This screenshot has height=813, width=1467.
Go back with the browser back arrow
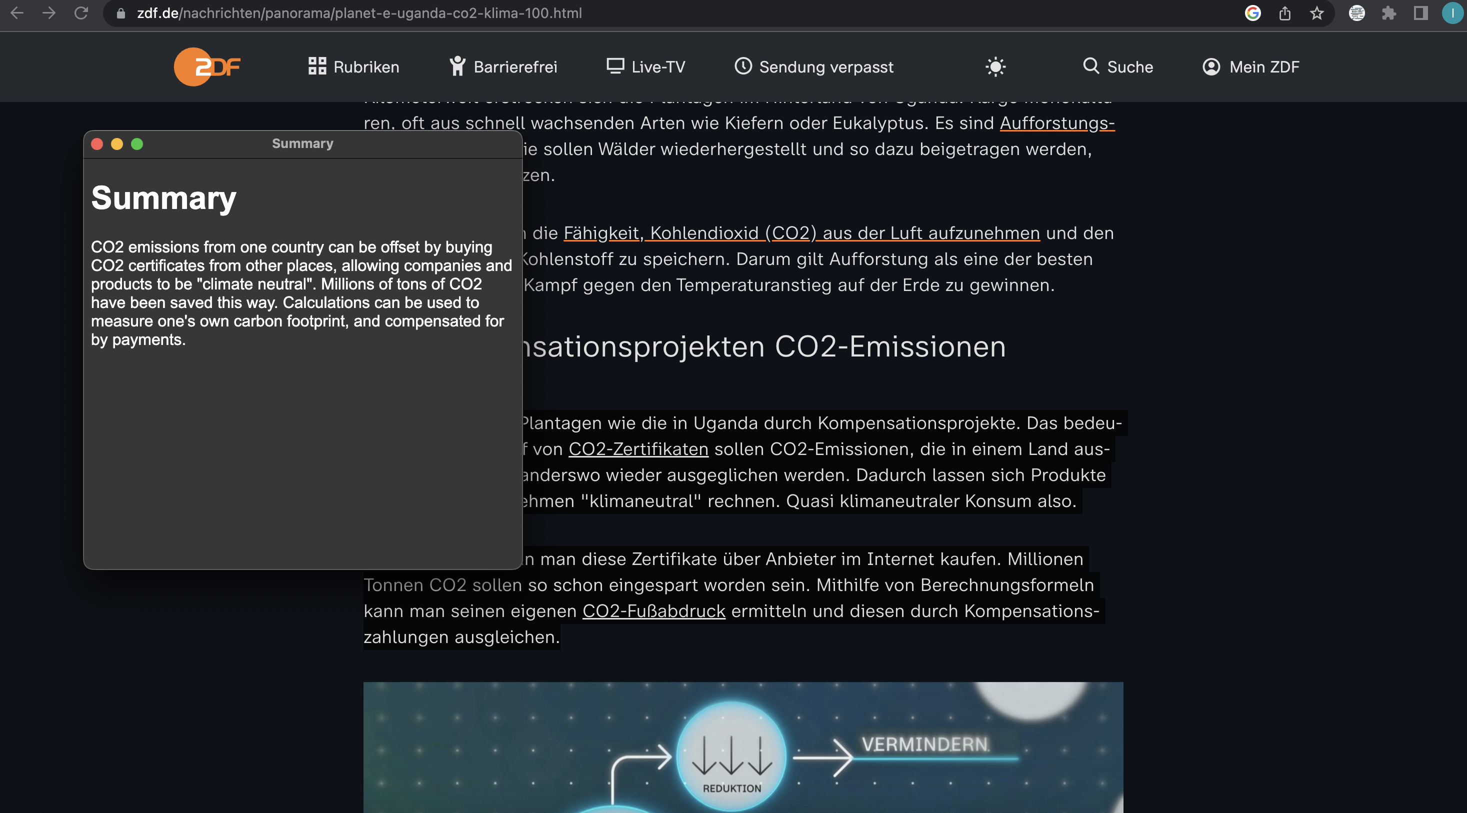pyautogui.click(x=17, y=12)
